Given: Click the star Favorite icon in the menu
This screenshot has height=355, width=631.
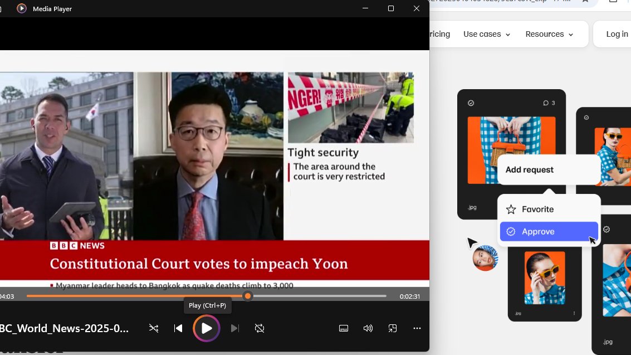Looking at the screenshot, I should click(x=511, y=209).
